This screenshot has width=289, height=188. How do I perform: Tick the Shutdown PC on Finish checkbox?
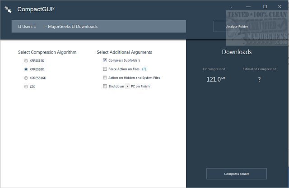pyautogui.click(x=105, y=86)
